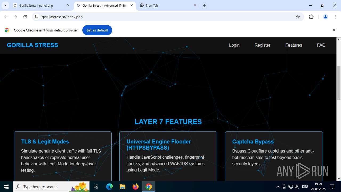Open the Login page link
Image resolution: width=341 pixels, height=192 pixels.
point(234,45)
